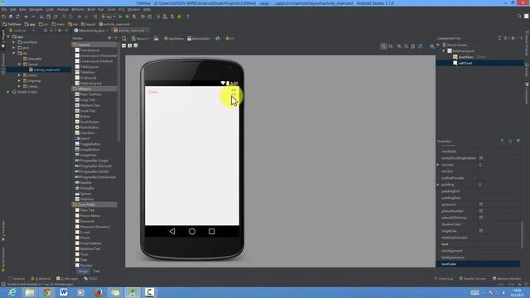Click the Android back button on device preview
530x298 pixels.
click(x=172, y=232)
